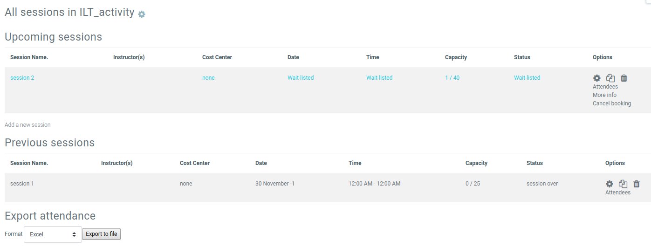Click Wait-listed link in Time column

click(x=379, y=78)
